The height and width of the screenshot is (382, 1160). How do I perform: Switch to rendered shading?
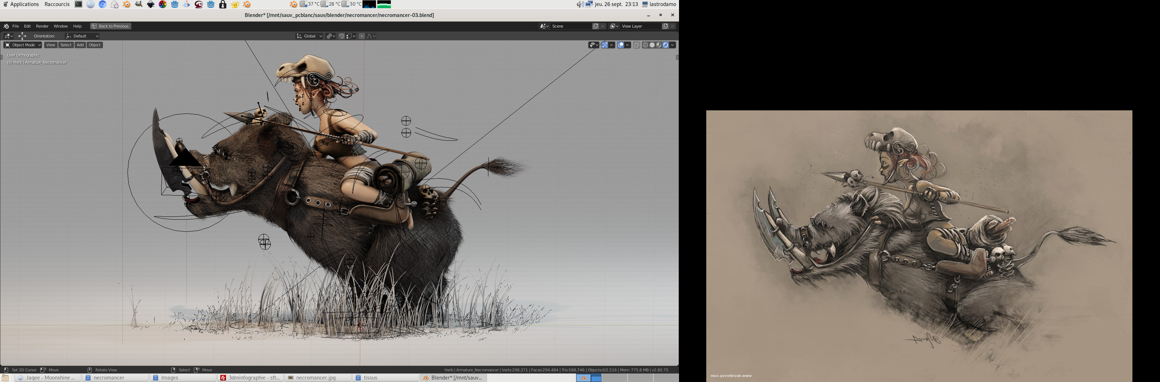pyautogui.click(x=666, y=45)
